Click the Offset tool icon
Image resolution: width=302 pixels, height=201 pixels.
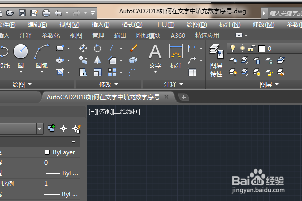pyautogui.click(x=133, y=73)
